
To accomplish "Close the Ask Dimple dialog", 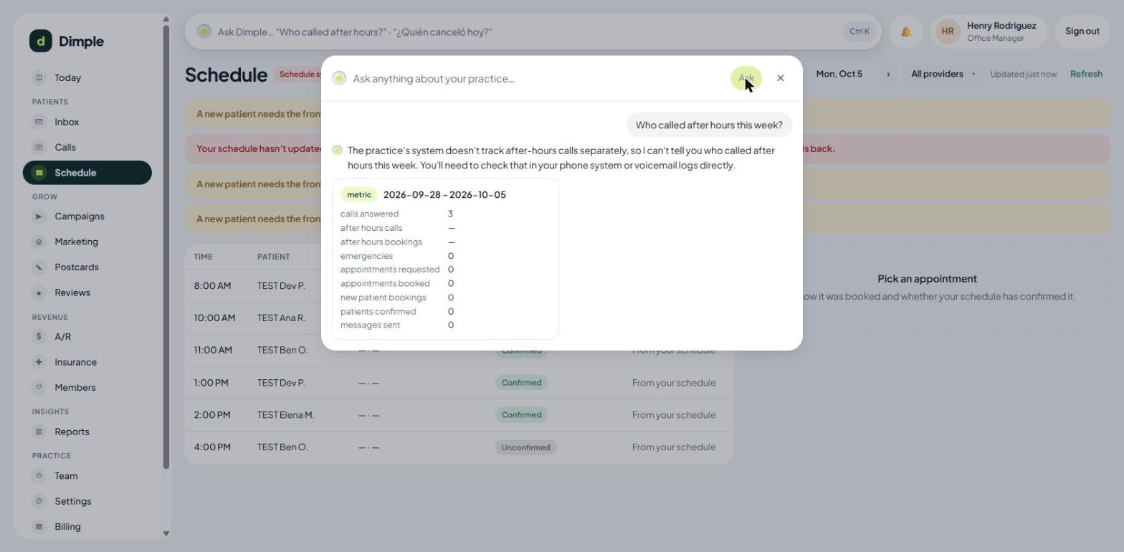I will coord(781,78).
